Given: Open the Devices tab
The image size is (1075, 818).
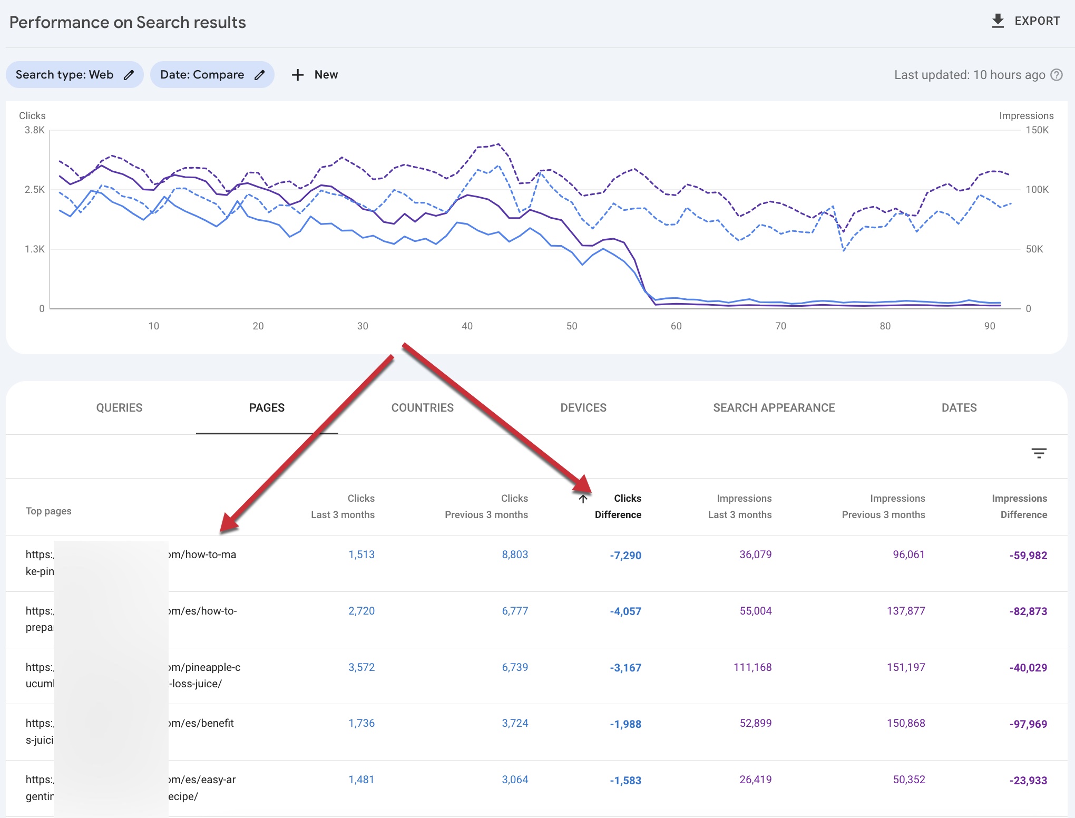Looking at the screenshot, I should click(583, 407).
